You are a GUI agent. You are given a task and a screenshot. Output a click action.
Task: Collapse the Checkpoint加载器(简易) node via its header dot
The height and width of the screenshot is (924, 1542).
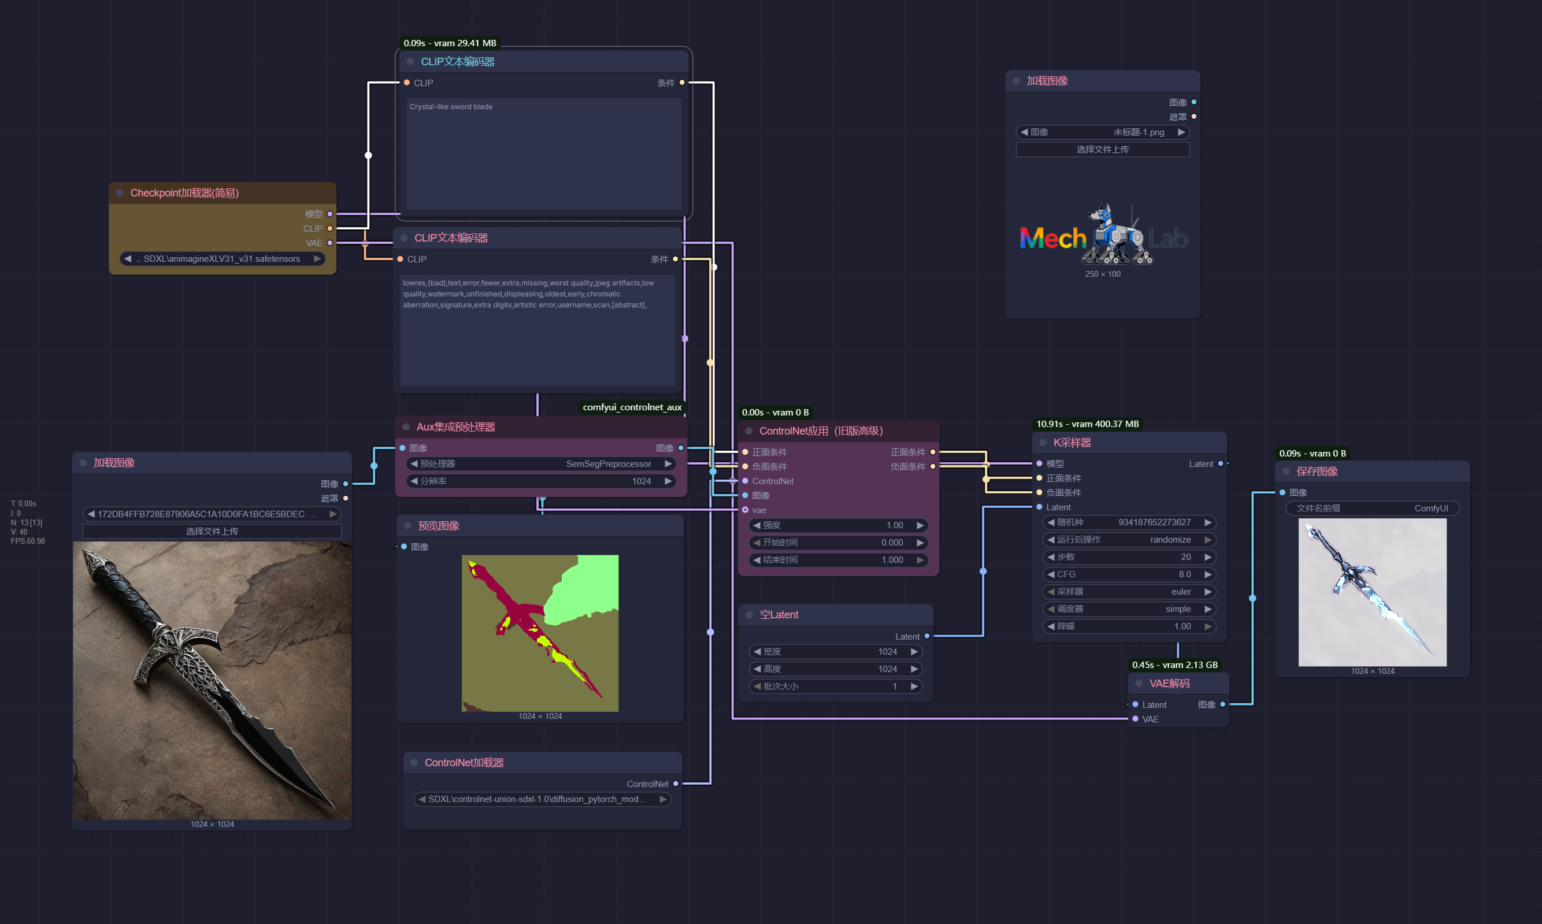click(120, 193)
